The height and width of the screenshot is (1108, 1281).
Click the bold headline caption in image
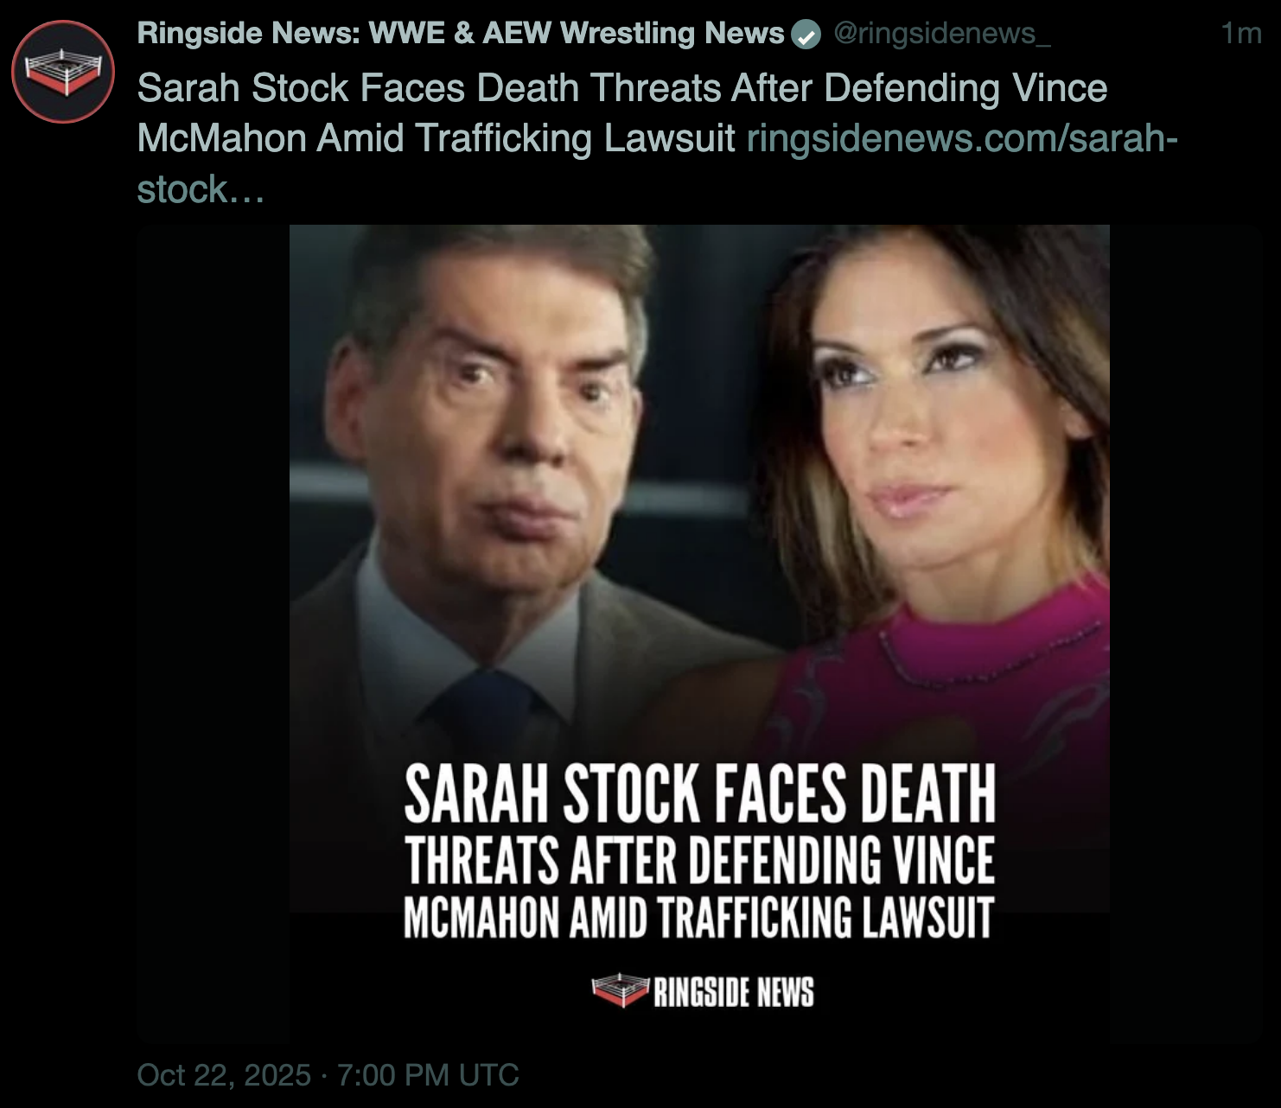[x=699, y=852]
